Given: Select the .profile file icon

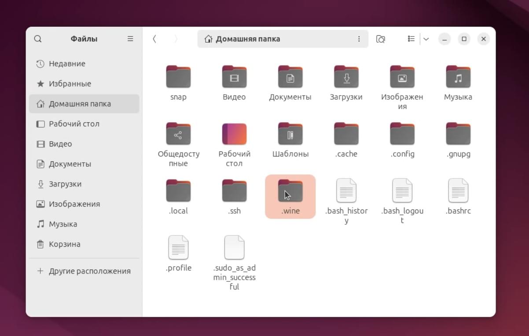Looking at the screenshot, I should pos(178,248).
